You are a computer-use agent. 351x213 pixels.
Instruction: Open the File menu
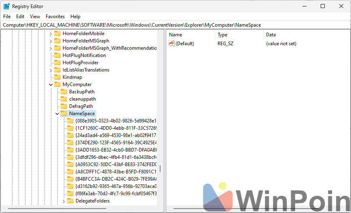7,17
